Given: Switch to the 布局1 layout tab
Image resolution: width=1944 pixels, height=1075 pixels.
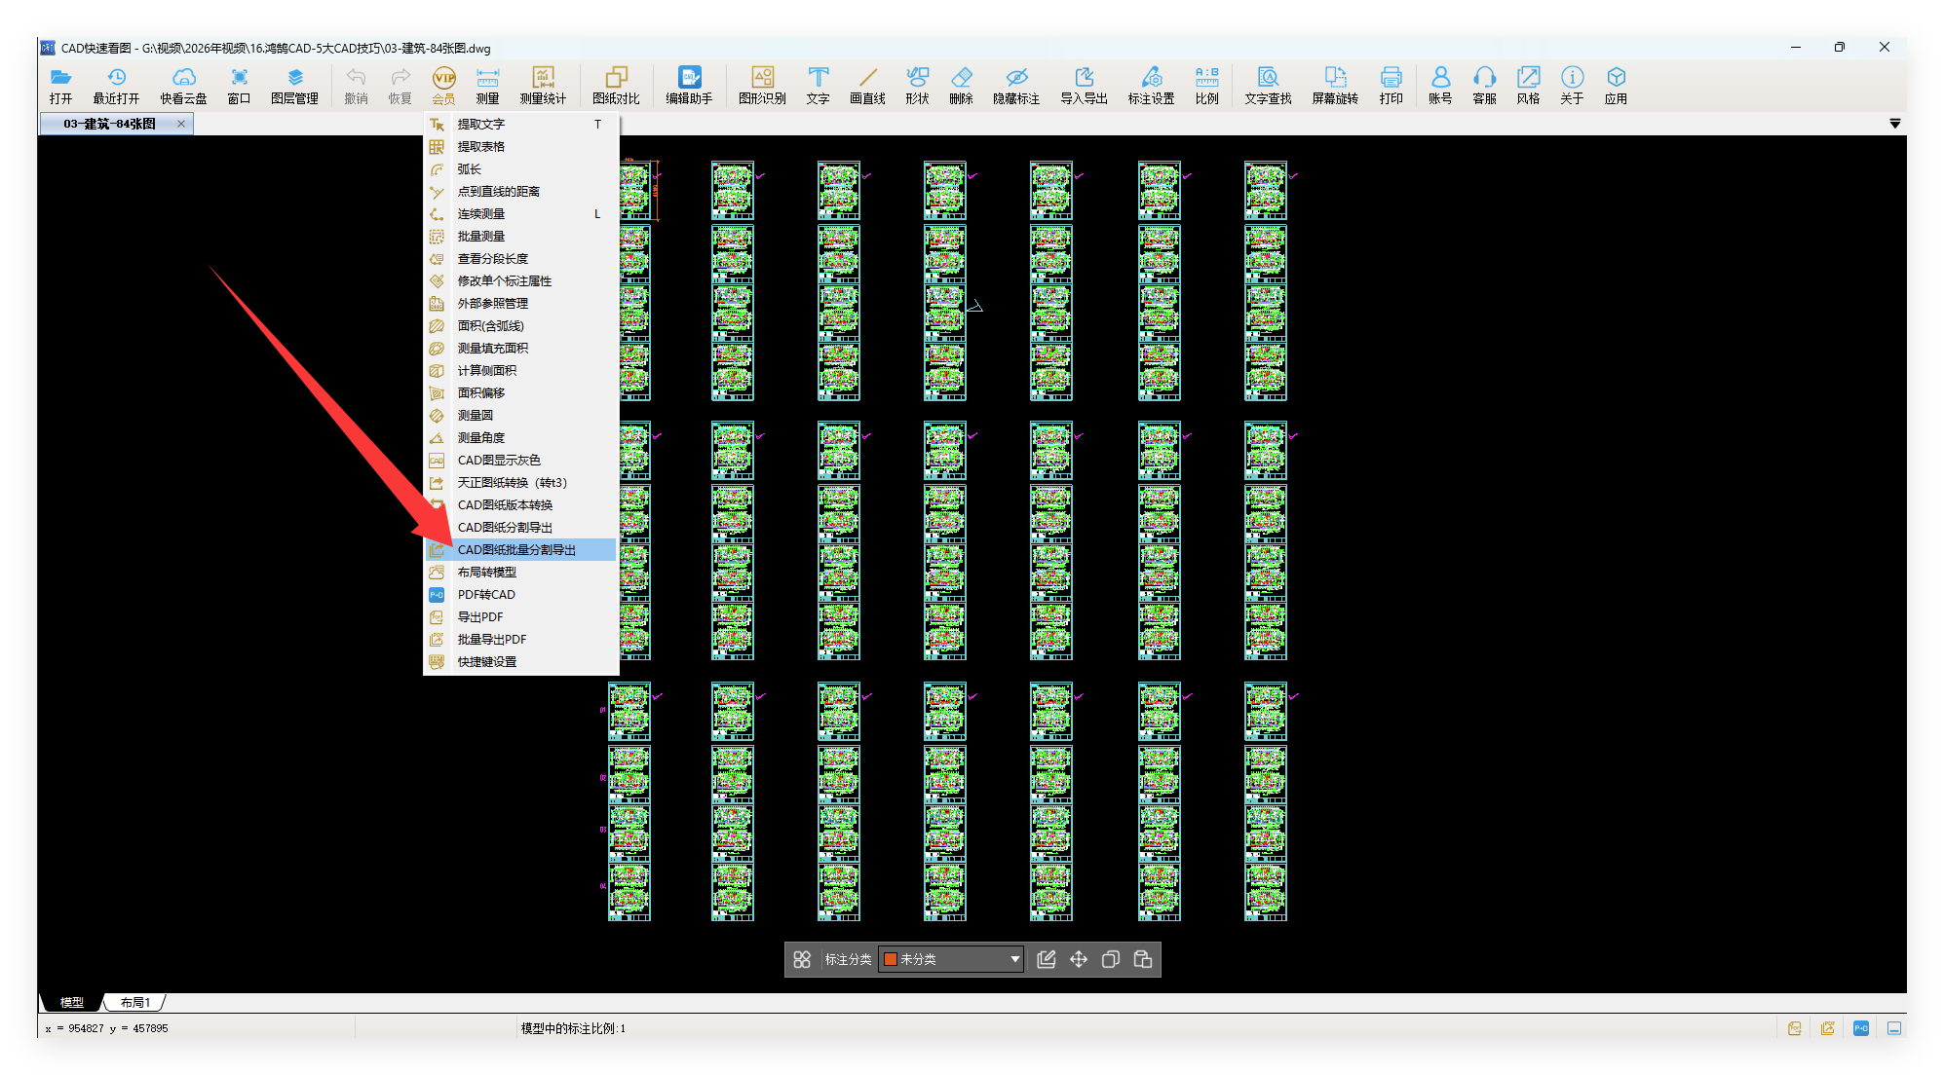Looking at the screenshot, I should click(x=135, y=1002).
